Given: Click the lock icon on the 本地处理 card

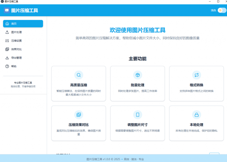Looking at the screenshot, I should tap(196, 115).
